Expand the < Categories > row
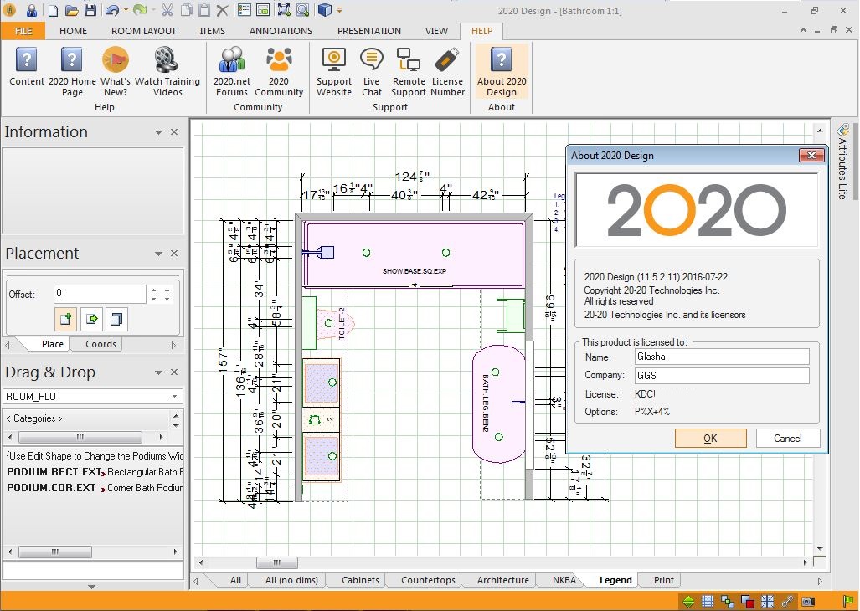This screenshot has width=860, height=611. coord(87,418)
